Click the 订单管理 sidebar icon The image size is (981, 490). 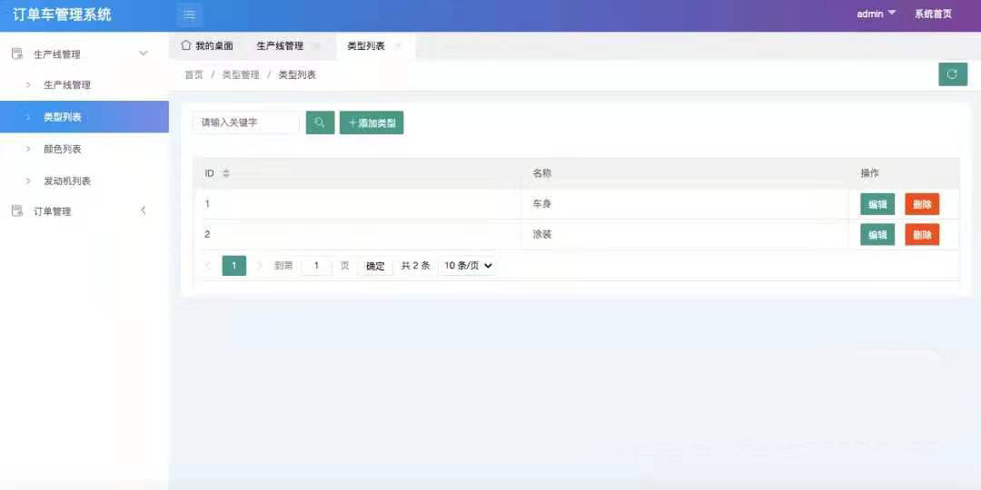pos(16,211)
